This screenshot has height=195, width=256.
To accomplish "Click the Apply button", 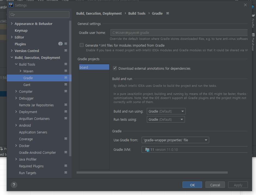I will pyautogui.click(x=238, y=185).
